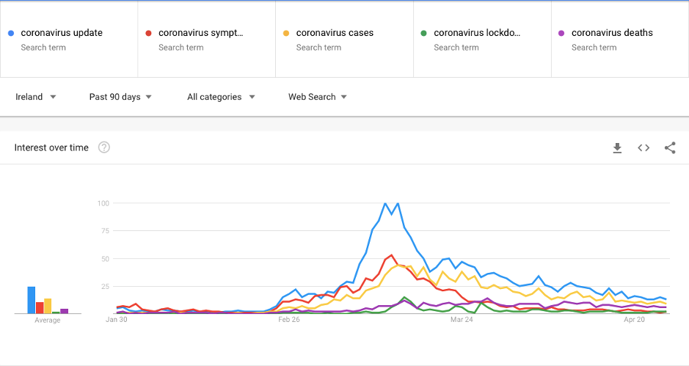This screenshot has width=689, height=366.
Task: Edit the coronavirus update search term
Action: 62,33
